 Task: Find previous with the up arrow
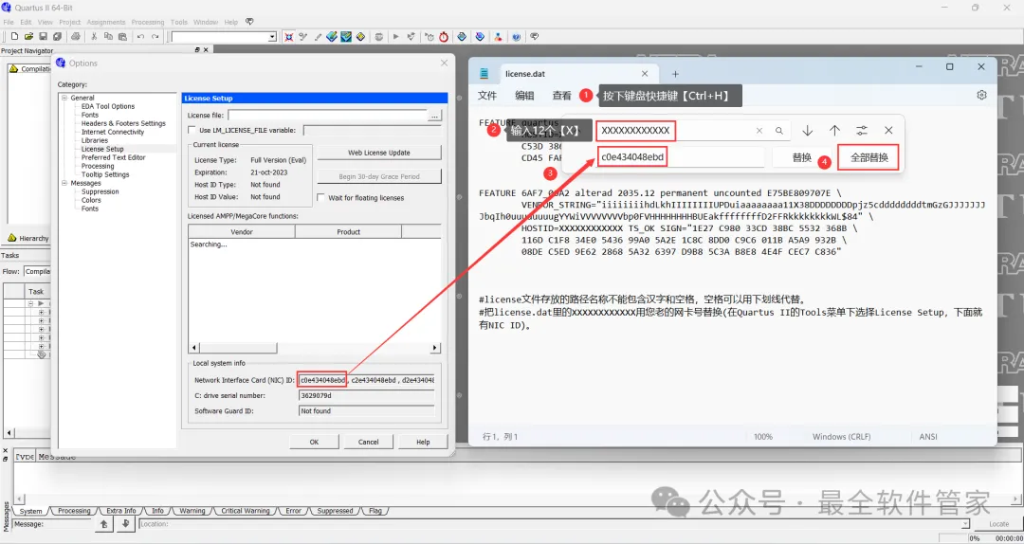click(834, 131)
